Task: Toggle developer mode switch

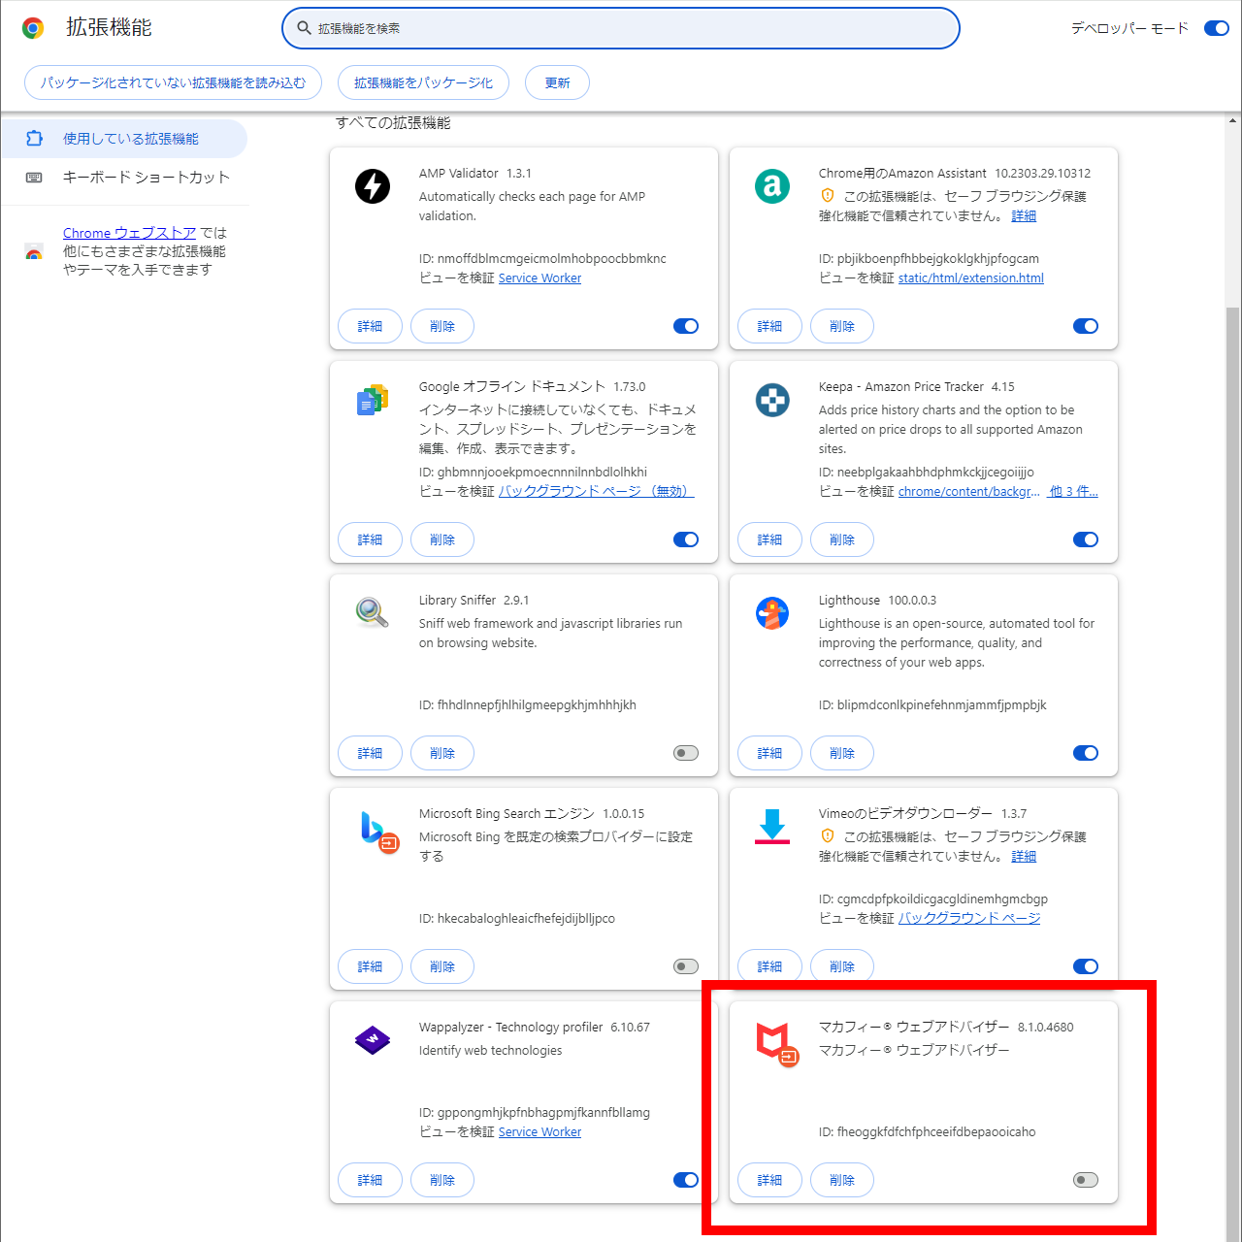Action: [1217, 28]
